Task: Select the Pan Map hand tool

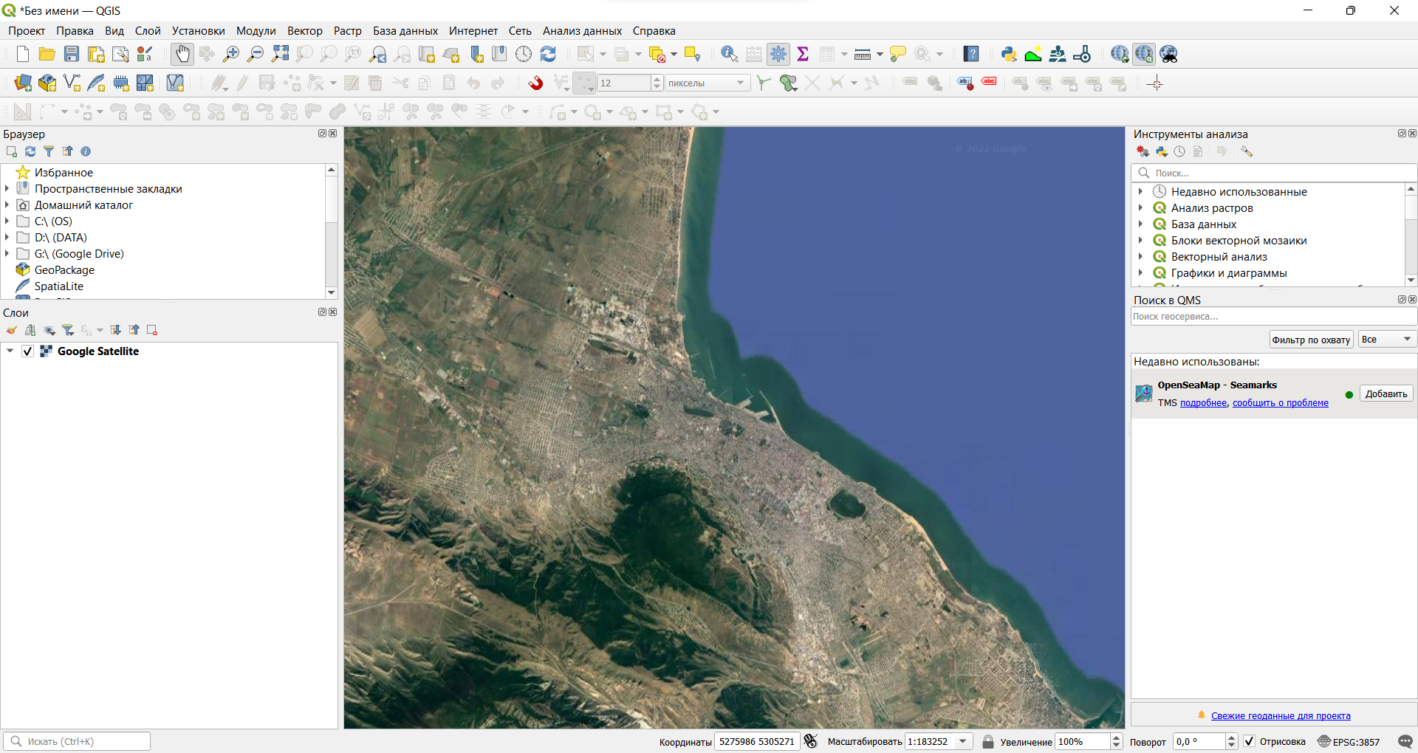Action: [x=182, y=54]
